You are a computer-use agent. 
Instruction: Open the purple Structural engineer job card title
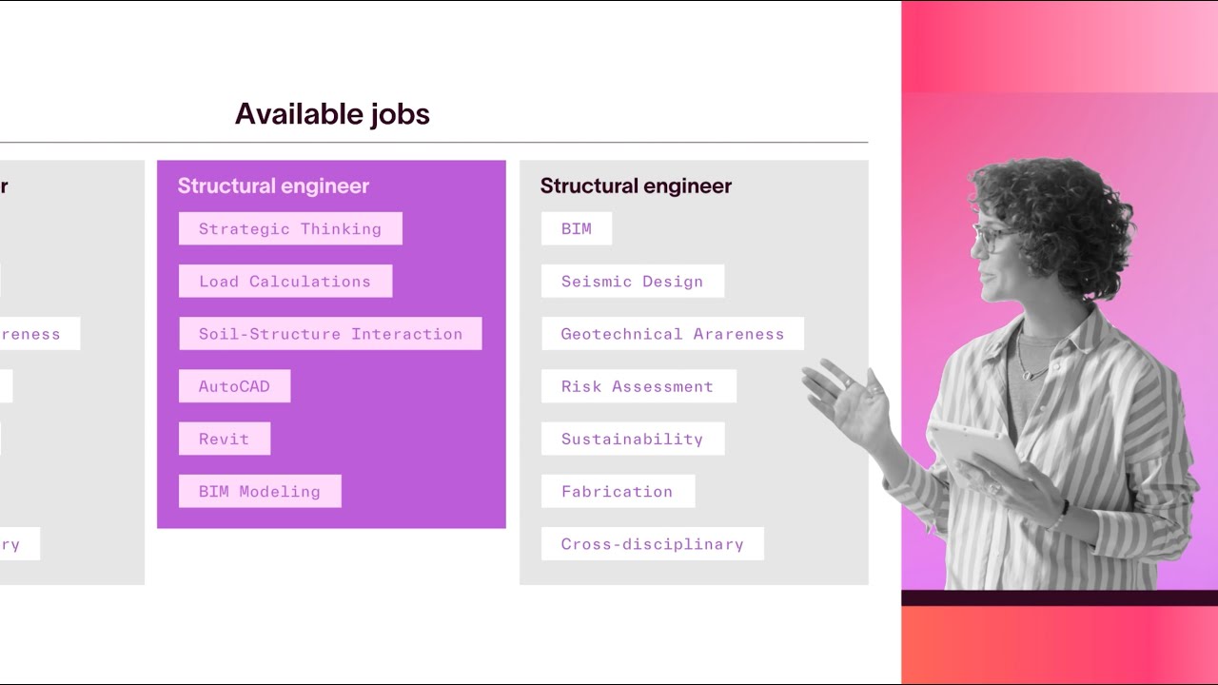[x=273, y=186]
